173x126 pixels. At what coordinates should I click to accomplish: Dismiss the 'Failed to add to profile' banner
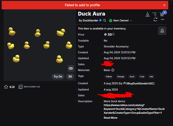164,5
